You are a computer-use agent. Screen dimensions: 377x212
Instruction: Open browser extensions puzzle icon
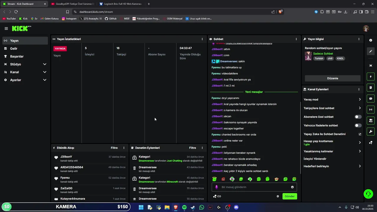coord(322,12)
